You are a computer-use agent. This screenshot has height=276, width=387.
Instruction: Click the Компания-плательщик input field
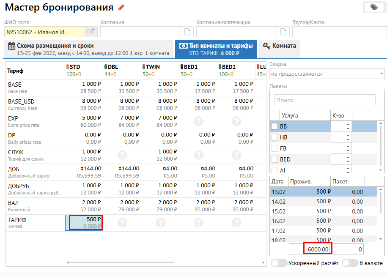[236, 32]
